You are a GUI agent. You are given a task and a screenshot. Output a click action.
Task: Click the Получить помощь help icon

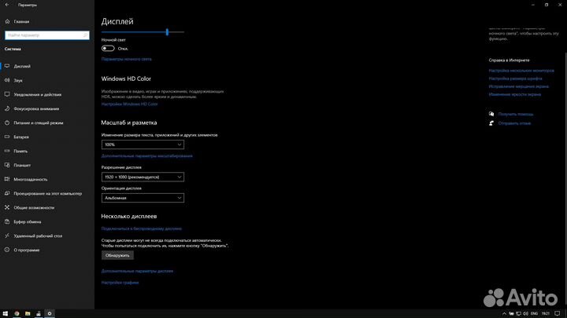pyautogui.click(x=492, y=114)
